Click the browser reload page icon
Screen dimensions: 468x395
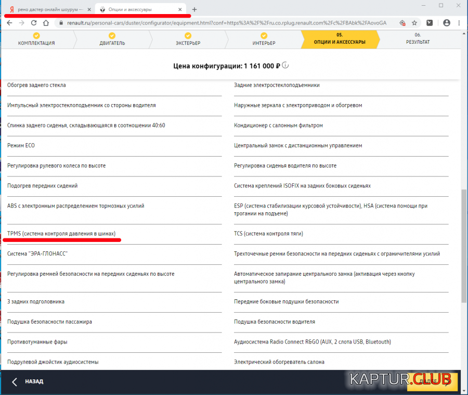[34, 23]
